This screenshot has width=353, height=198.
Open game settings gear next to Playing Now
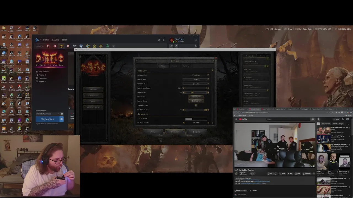coord(61,119)
